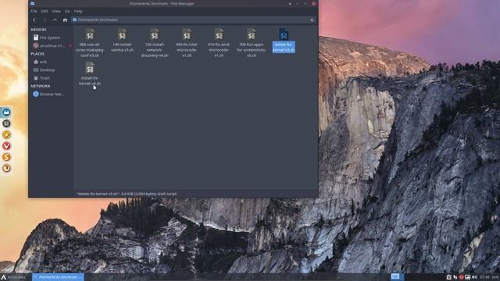Open the Edit menu
This screenshot has height=281, width=500.
[x=45, y=11]
